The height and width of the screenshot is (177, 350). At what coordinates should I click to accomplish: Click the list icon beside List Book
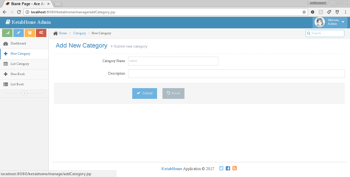tap(6, 84)
